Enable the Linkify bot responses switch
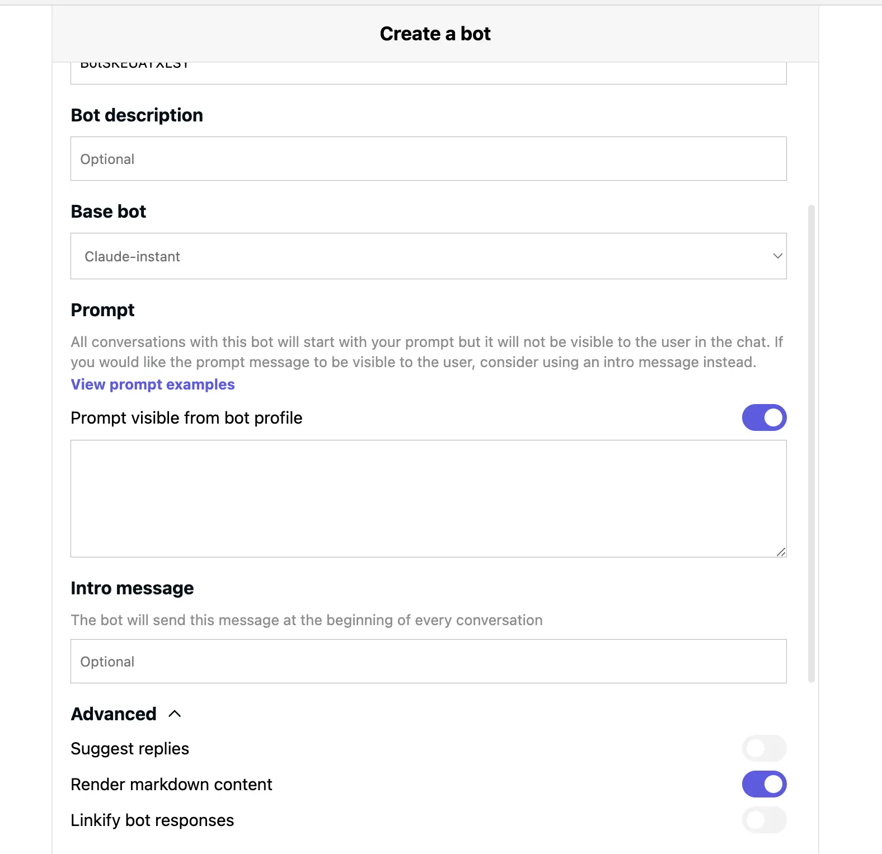The image size is (882, 854). point(764,820)
